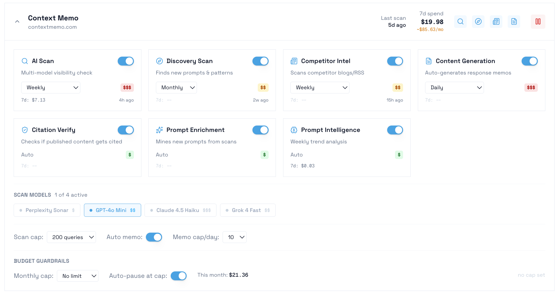Disable the AI Scan toggle
Image resolution: width=559 pixels, height=294 pixels.
click(126, 61)
